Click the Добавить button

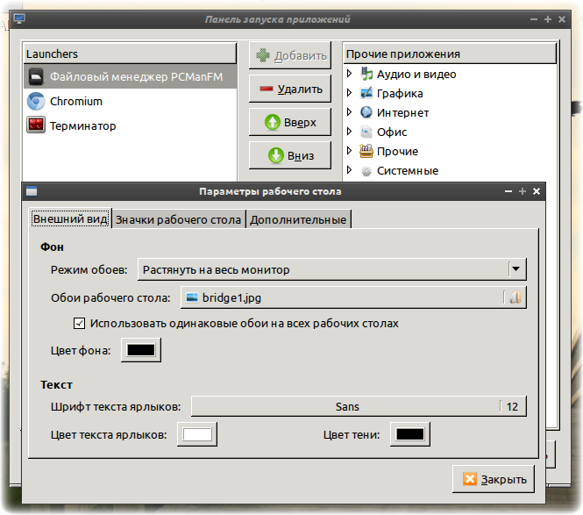click(x=290, y=55)
